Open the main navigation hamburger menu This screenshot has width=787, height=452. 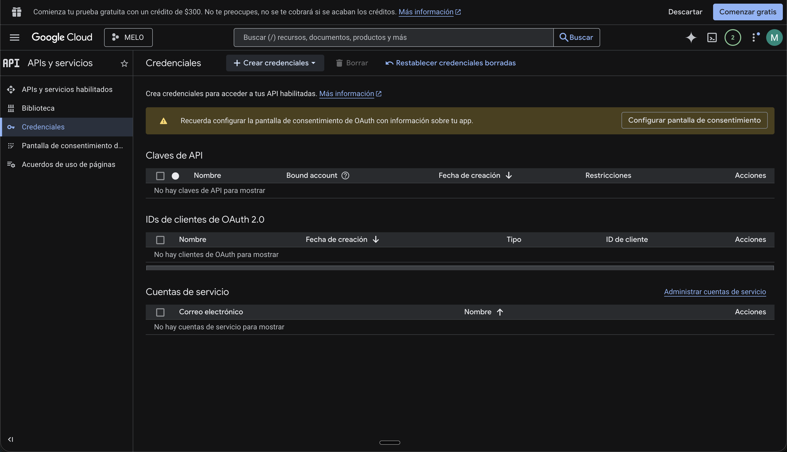pyautogui.click(x=14, y=37)
